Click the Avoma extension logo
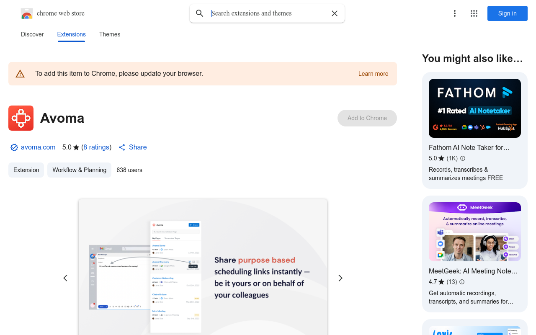The height and width of the screenshot is (335, 536). tap(21, 118)
